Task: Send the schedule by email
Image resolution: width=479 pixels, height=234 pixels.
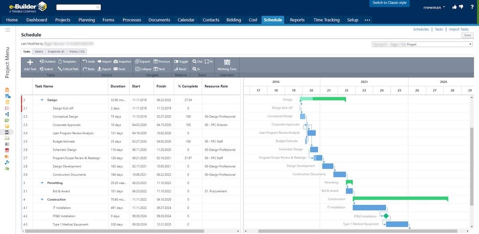Action: [119, 69]
